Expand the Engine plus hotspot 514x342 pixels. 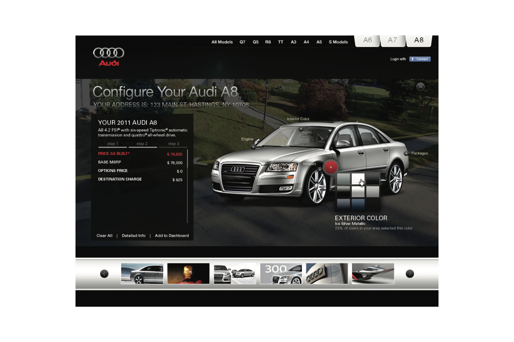pos(253,147)
